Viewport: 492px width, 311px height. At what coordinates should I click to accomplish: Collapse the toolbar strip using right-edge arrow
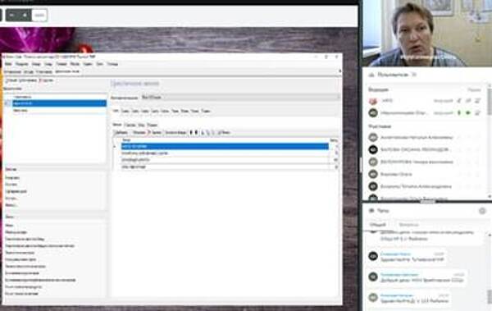click(339, 71)
